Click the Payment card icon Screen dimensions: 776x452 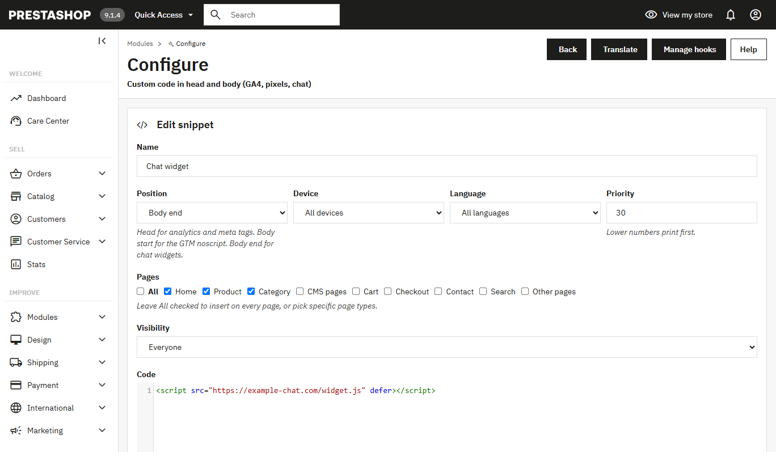pos(16,385)
